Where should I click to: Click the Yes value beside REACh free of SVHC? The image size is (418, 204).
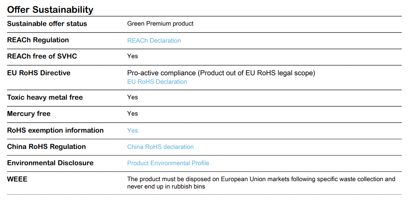(x=132, y=56)
